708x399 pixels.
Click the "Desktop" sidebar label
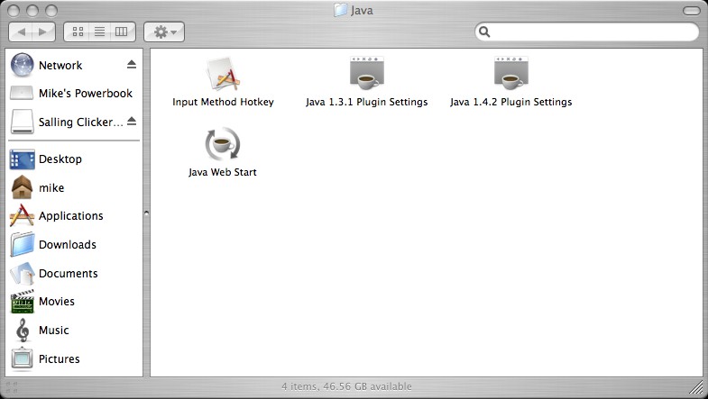coord(60,159)
